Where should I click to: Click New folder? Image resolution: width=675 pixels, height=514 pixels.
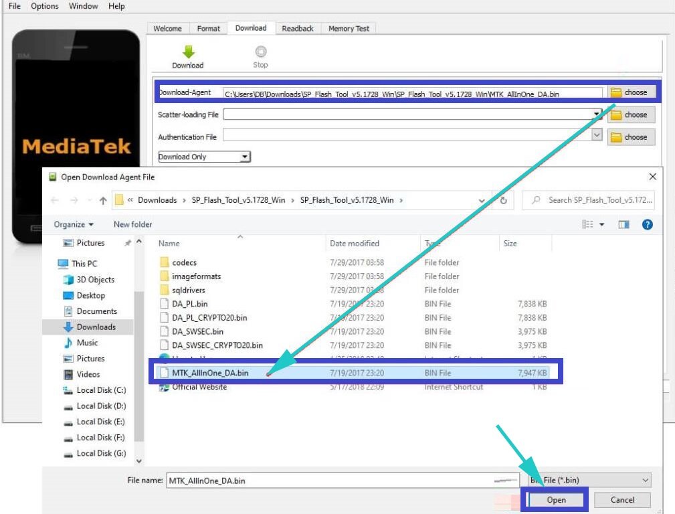[x=132, y=224]
